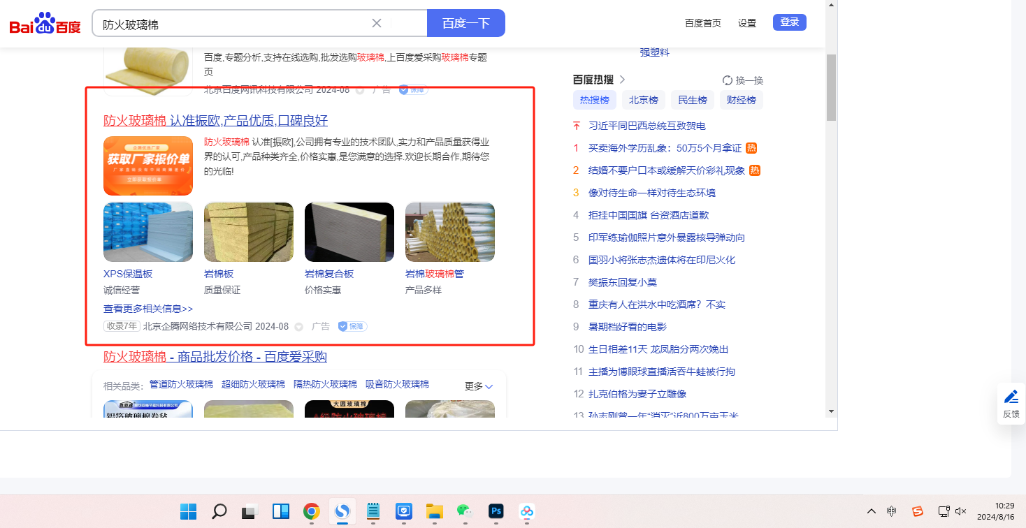Viewport: 1026px width, 528px height.
Task: Open the 防火玻璃棉 认准振欧 result title
Action: [x=216, y=120]
